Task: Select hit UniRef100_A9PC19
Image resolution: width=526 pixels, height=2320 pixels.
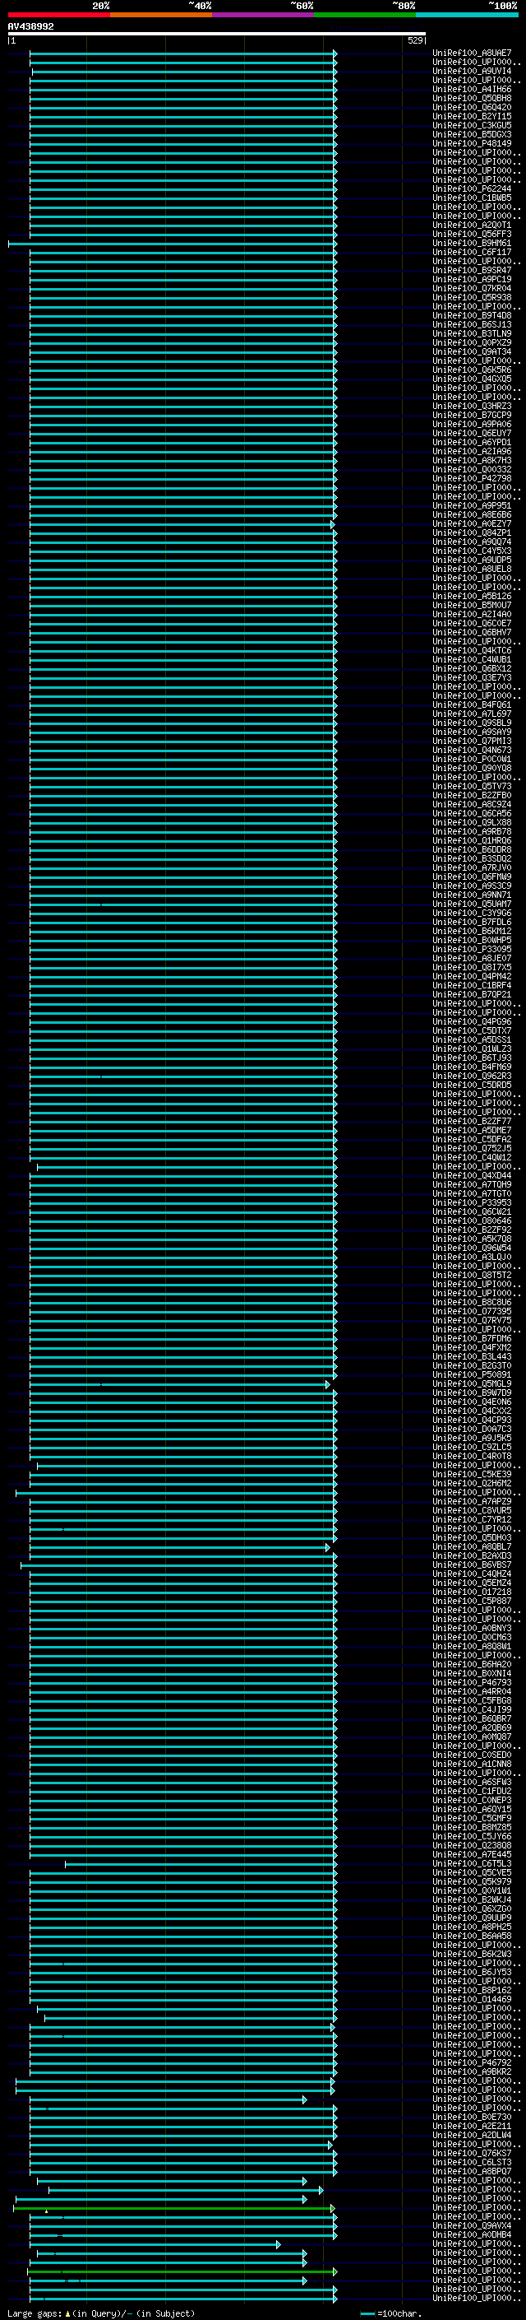Action: pos(472,279)
